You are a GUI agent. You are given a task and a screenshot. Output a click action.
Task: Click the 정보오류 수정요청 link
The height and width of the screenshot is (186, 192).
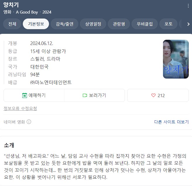tap(20, 108)
